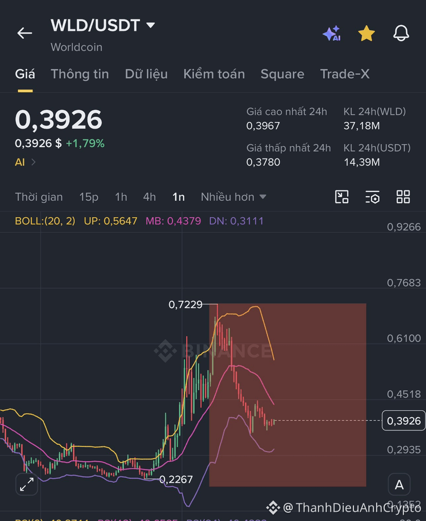Tap the A auto-scale button on chart
The width and height of the screenshot is (426, 521).
point(399,484)
